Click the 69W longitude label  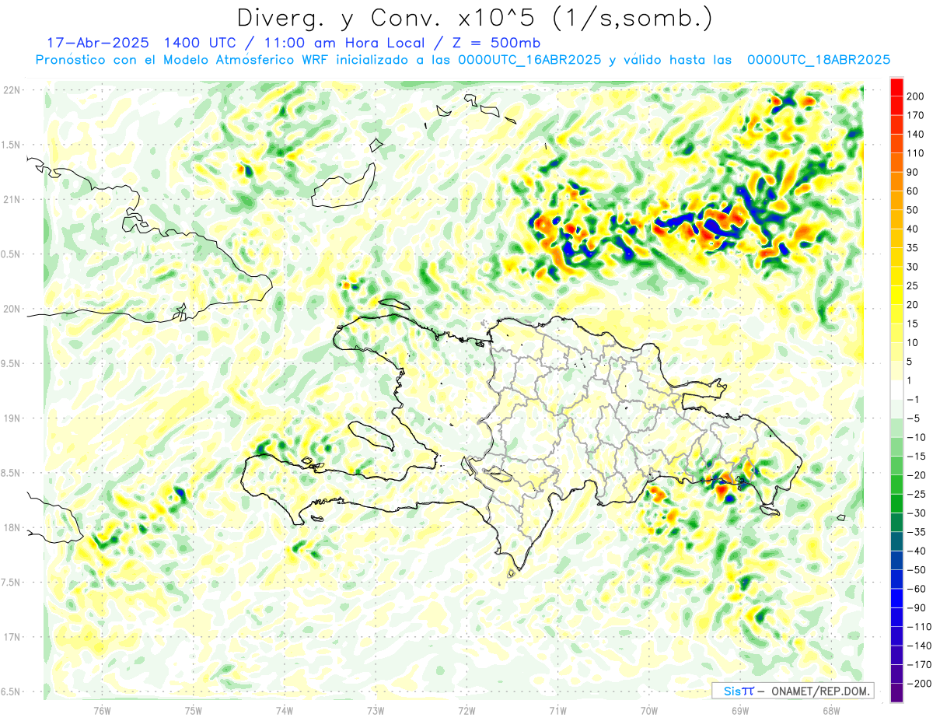click(739, 710)
